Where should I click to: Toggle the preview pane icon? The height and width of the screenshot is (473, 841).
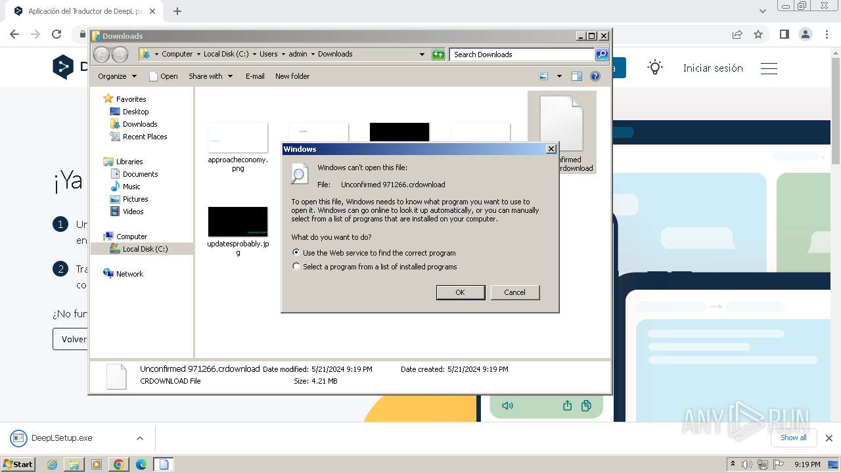[x=577, y=76]
